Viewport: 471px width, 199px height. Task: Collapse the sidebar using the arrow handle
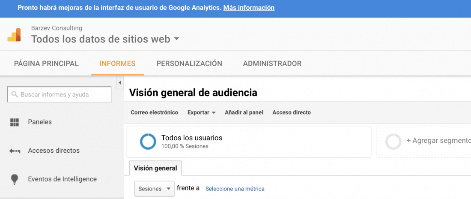click(x=119, y=82)
